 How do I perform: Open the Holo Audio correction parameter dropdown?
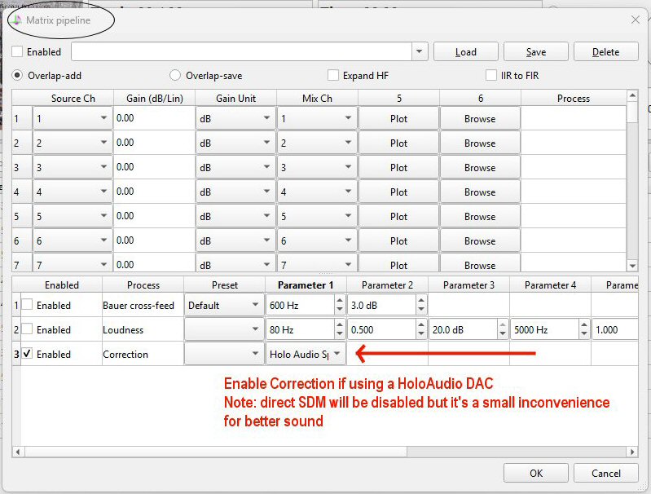(337, 355)
